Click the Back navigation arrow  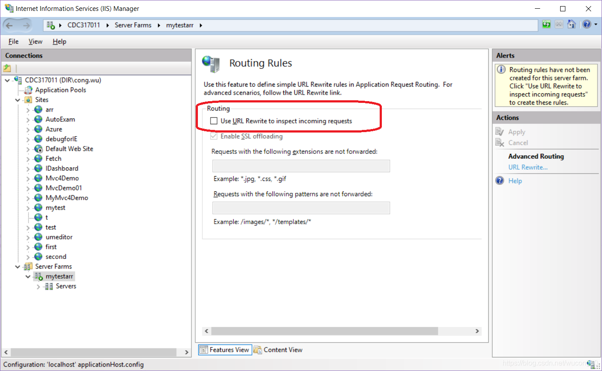point(9,25)
